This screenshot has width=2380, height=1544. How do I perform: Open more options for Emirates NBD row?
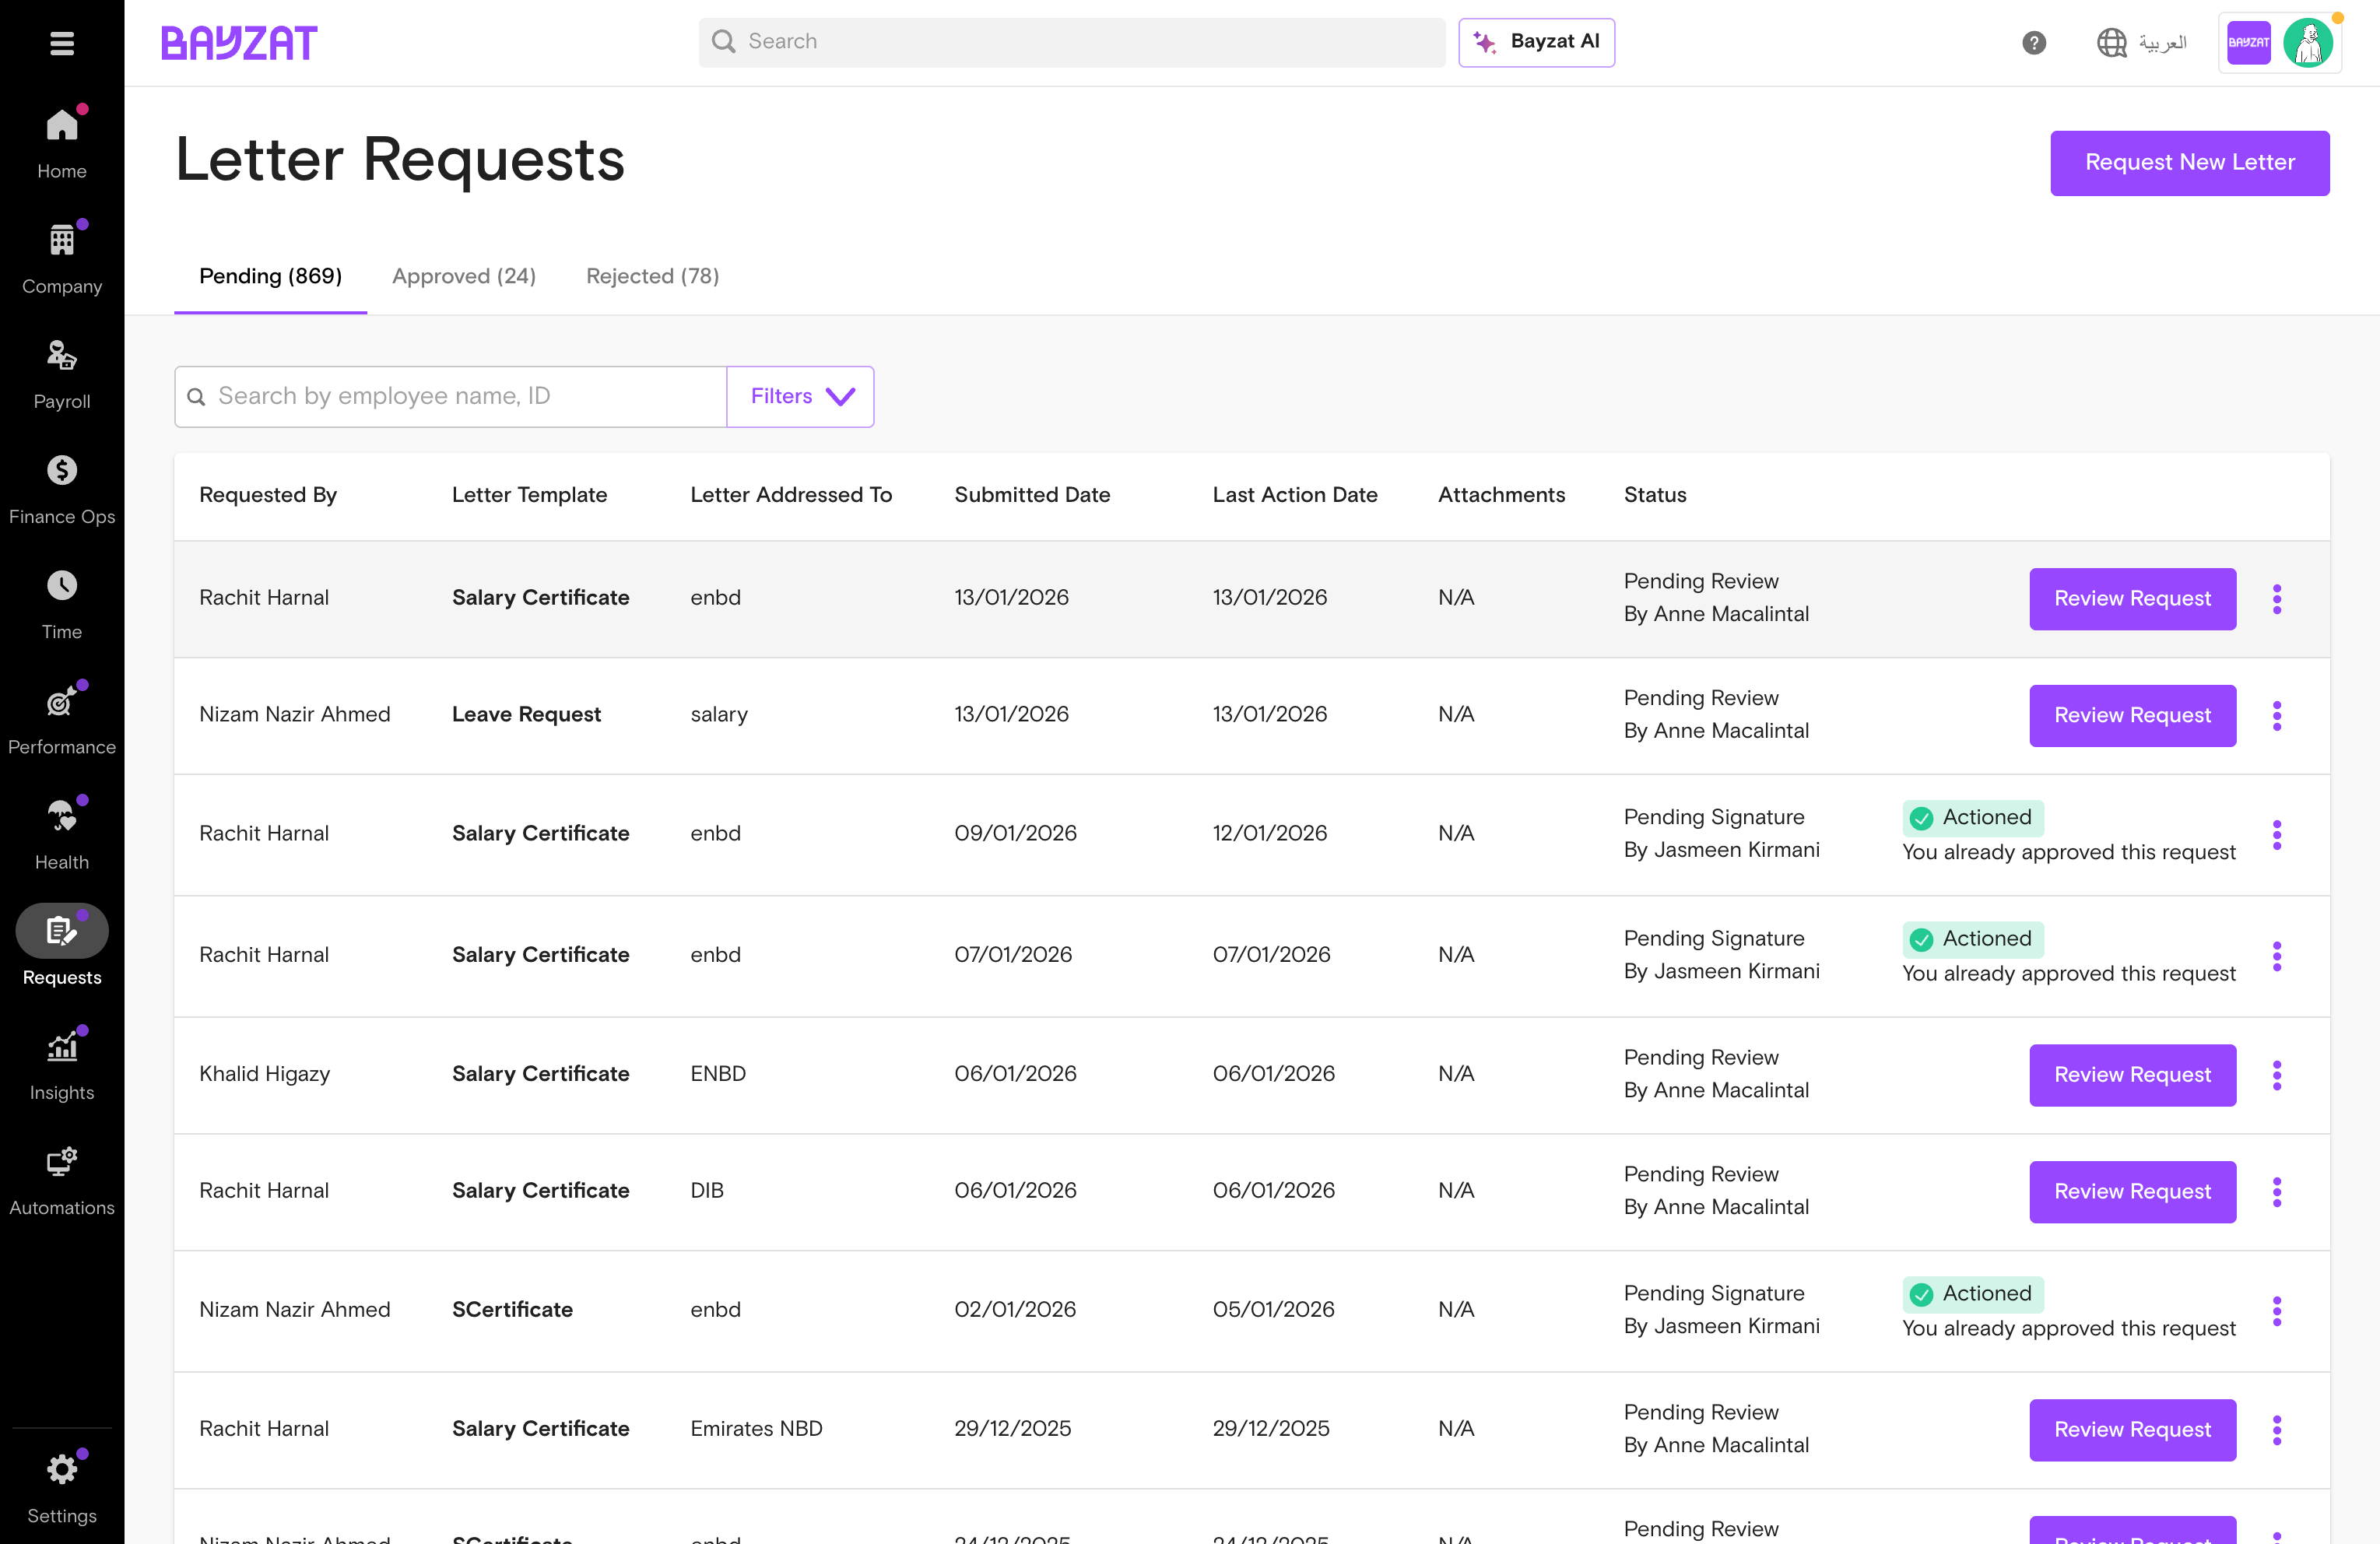pos(2277,1430)
